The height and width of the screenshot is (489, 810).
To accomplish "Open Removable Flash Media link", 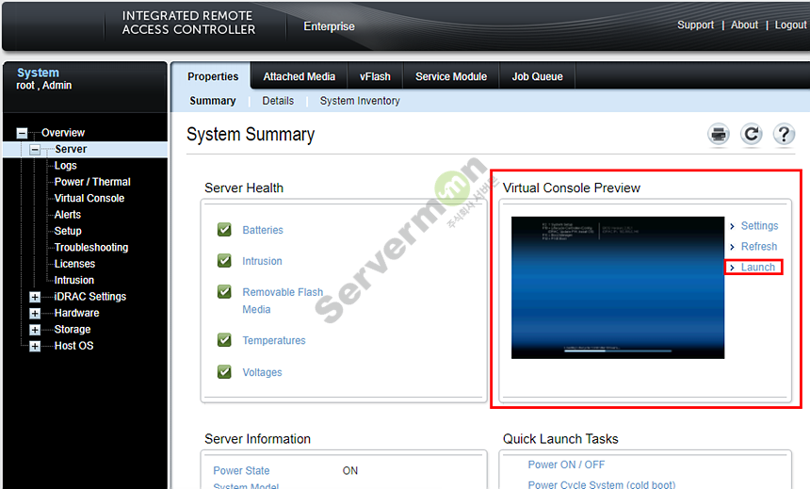I will pos(283,301).
